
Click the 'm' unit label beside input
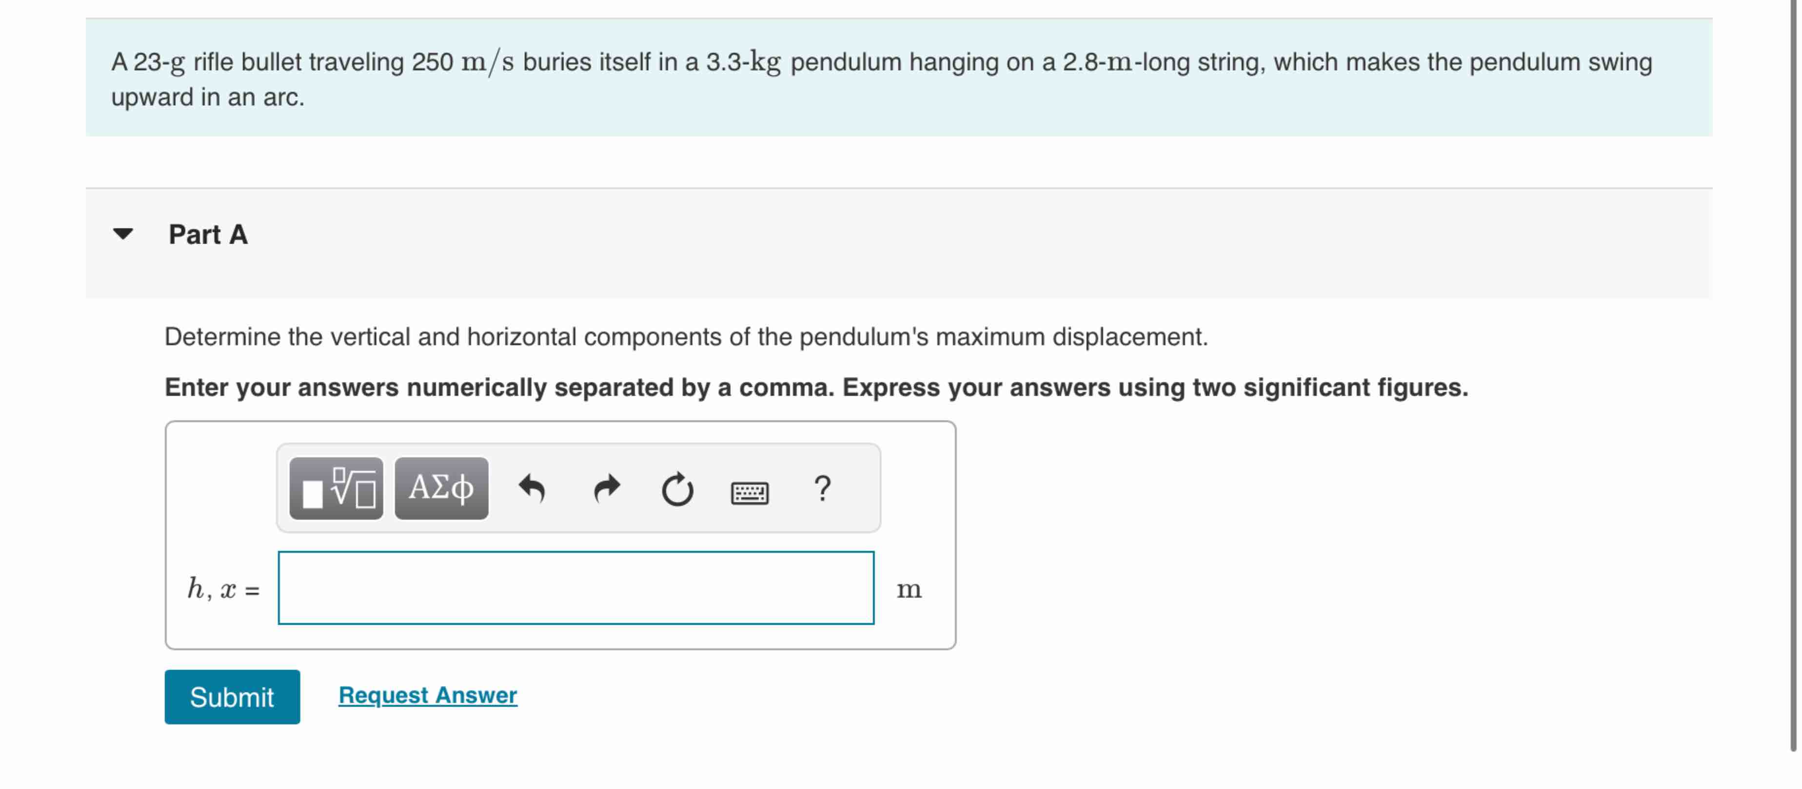click(909, 590)
